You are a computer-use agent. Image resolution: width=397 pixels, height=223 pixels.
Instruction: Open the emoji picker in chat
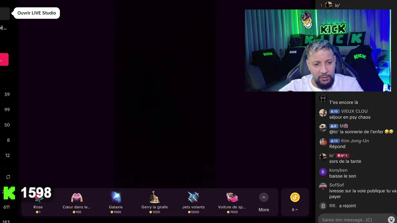pyautogui.click(x=391, y=220)
